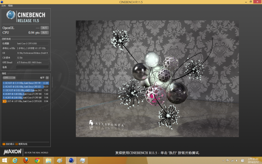Click the empty 信息 info input field
Screen dimensions: 262x164
tap(32, 67)
